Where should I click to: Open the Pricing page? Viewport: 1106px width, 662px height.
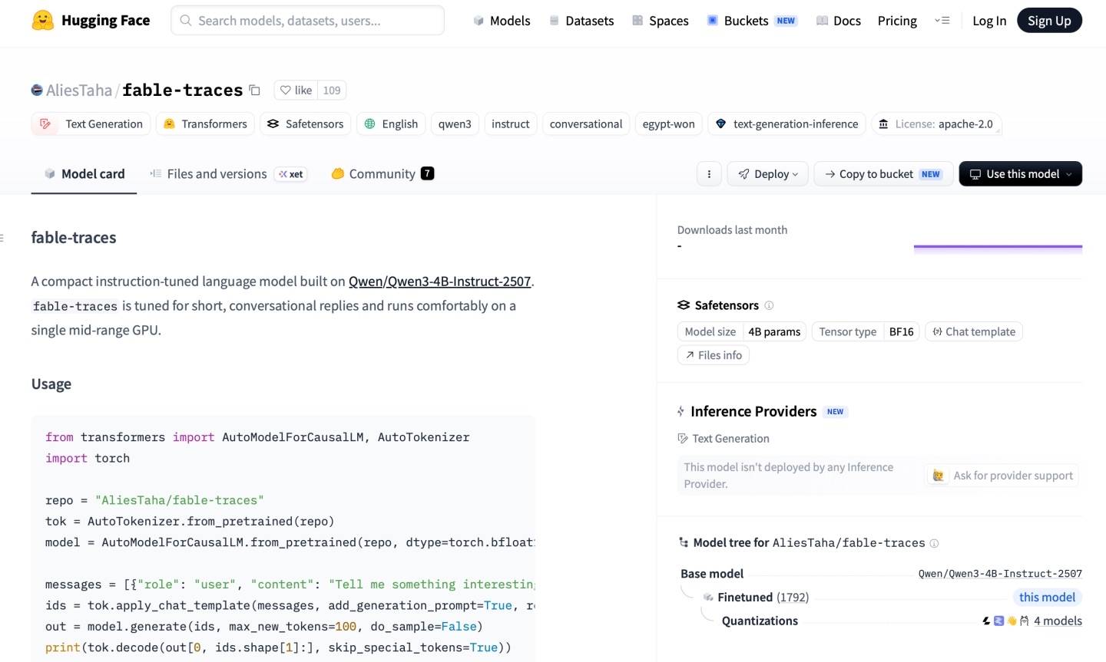pyautogui.click(x=897, y=21)
